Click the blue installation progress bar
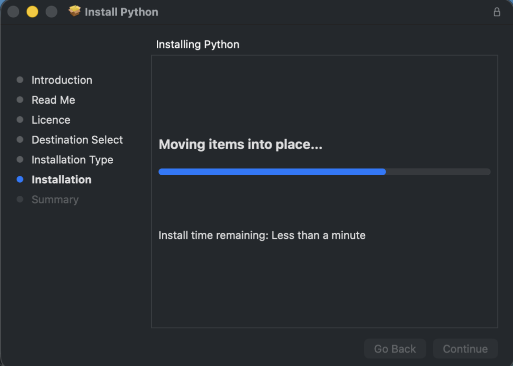 325,172
